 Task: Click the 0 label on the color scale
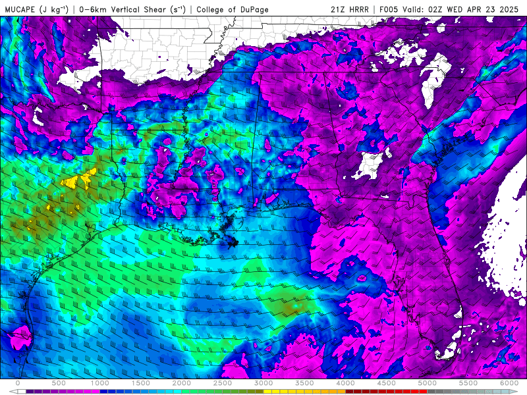[x=18, y=383]
